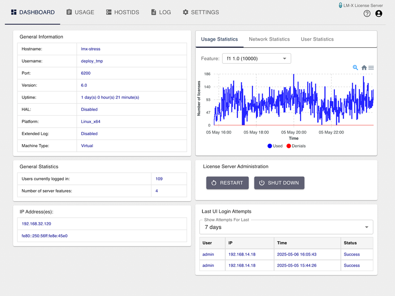Click the uptime value text
The height and width of the screenshot is (296, 395).
tap(110, 97)
